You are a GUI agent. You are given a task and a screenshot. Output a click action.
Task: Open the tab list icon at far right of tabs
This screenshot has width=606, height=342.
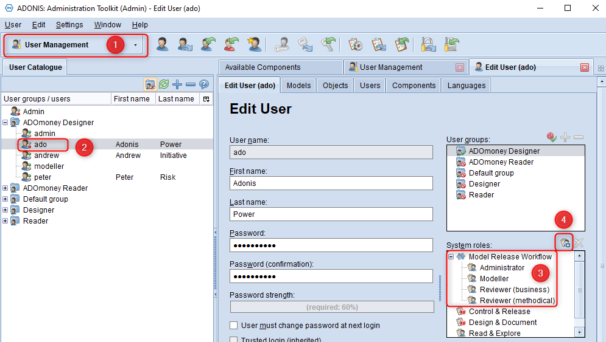pos(601,68)
